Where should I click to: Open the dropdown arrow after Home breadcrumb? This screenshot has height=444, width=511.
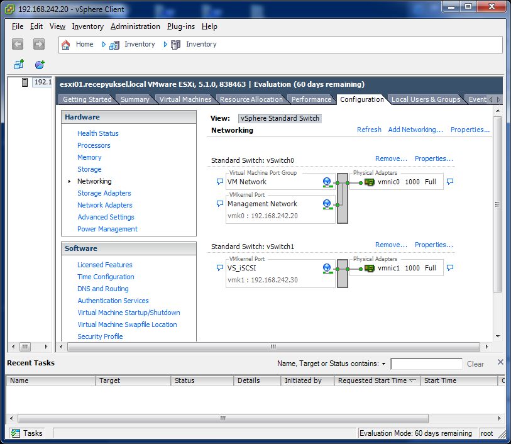pos(104,44)
